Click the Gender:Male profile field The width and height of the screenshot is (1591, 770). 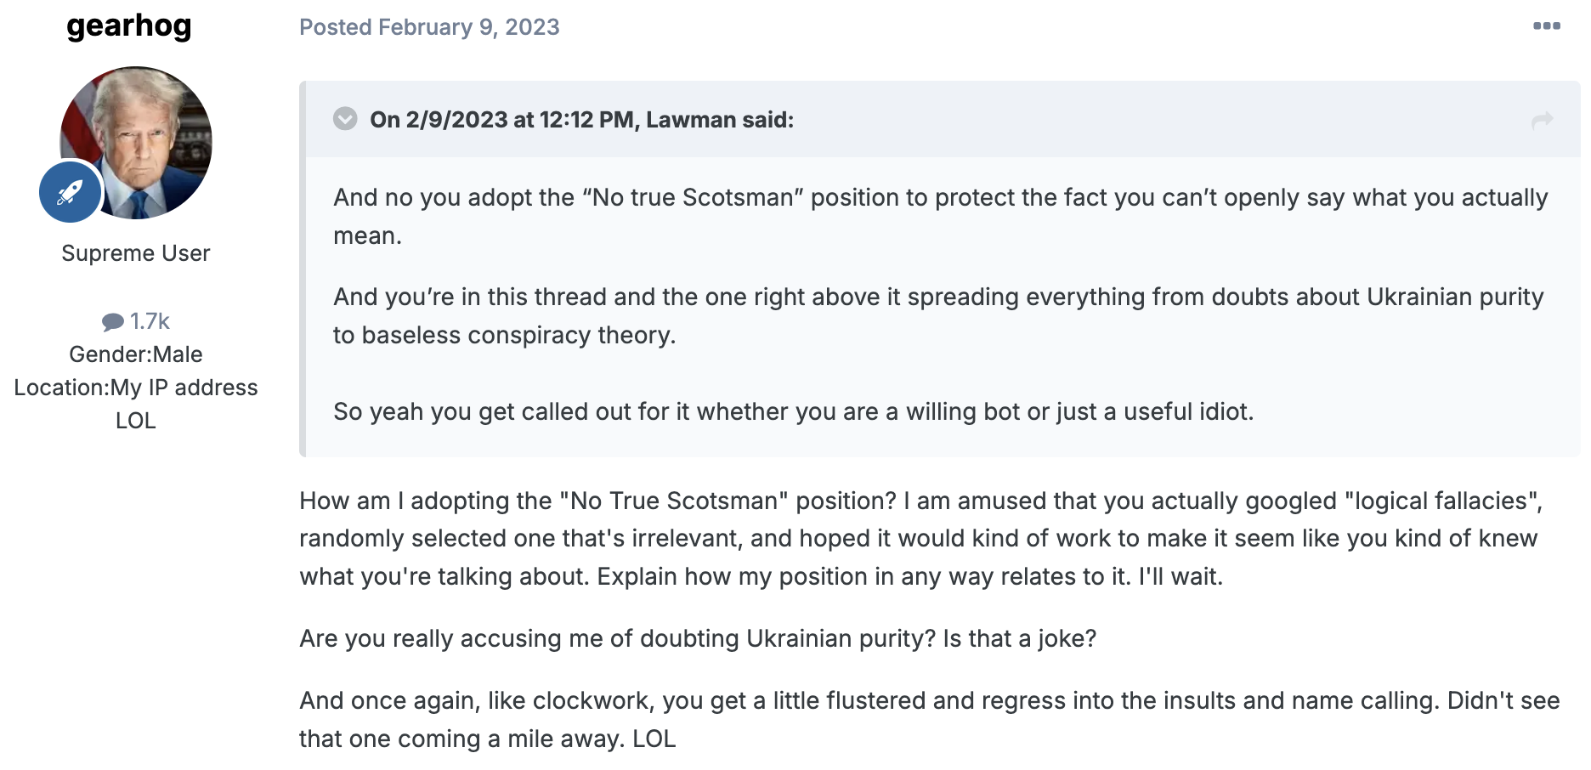136,354
